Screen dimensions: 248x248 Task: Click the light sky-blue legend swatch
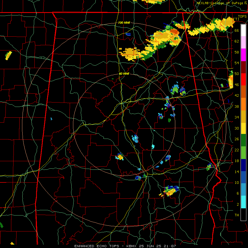[x=243, y=190]
